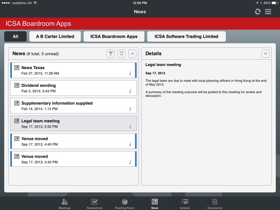
Task: Tap the ICSA Boardroom Apps red banner title
Action: pos(38,23)
